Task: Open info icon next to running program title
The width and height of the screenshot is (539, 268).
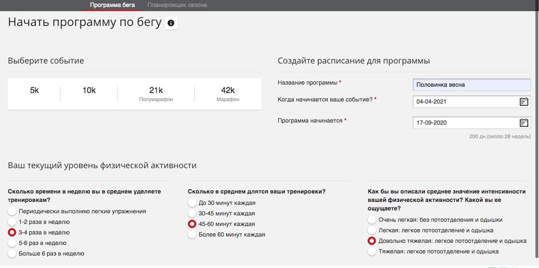Action: pyautogui.click(x=171, y=23)
